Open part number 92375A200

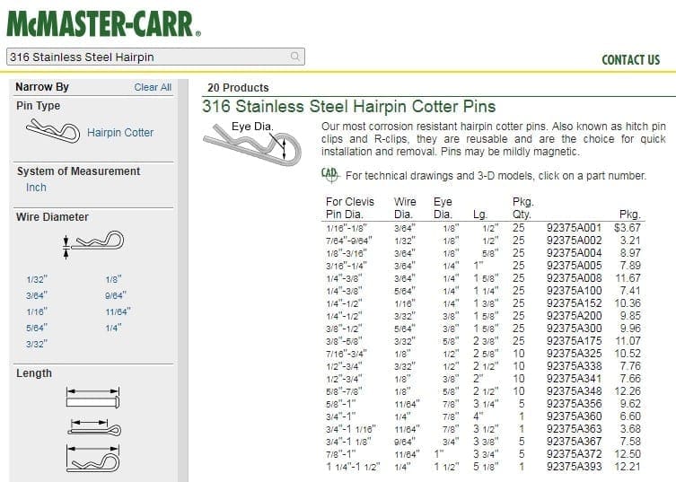pos(574,315)
